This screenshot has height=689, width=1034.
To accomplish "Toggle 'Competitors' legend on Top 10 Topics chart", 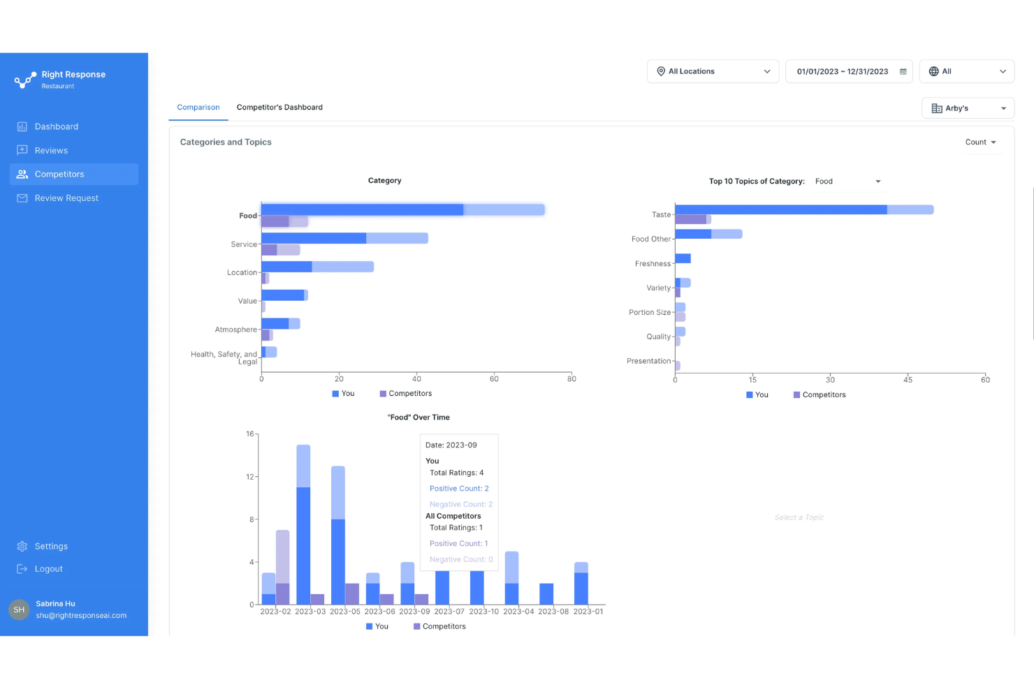I will coord(819,394).
